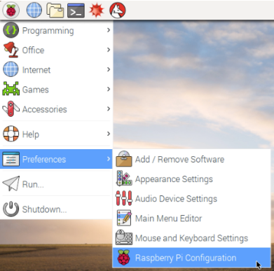Open the Mathematica red spiky icon
The width and height of the screenshot is (274, 271).
tap(97, 11)
